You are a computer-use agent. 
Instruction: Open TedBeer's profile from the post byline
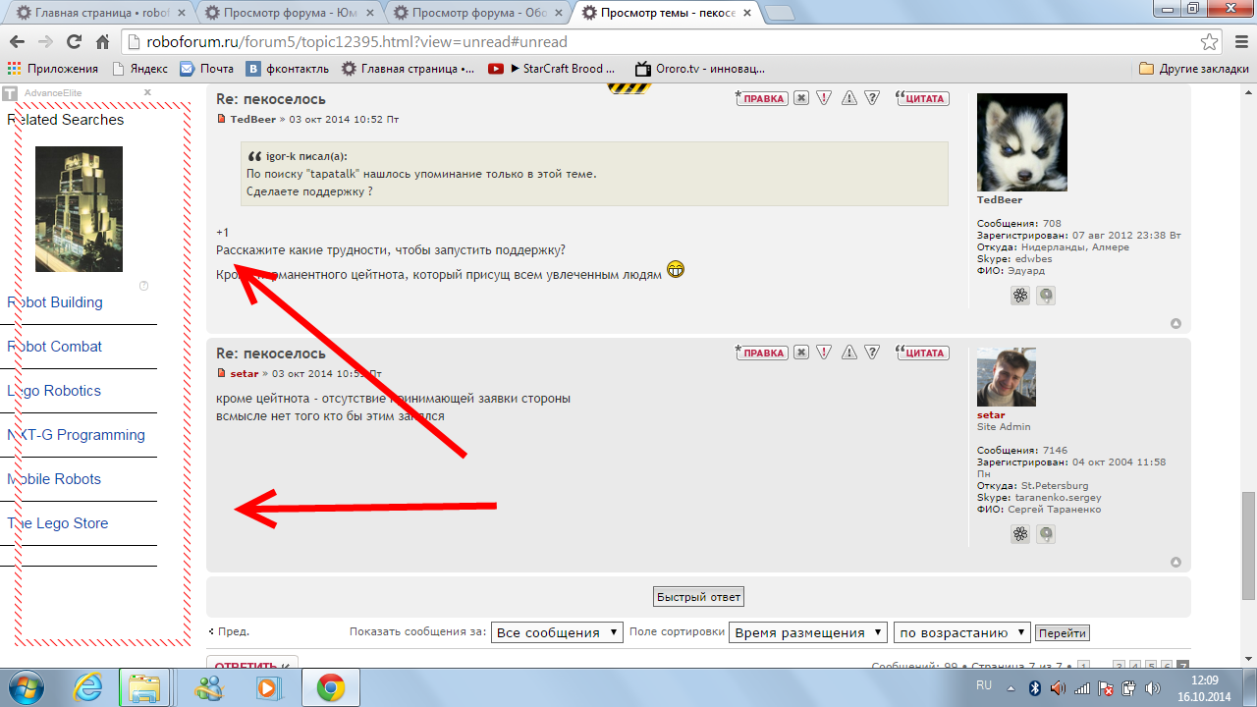[253, 119]
